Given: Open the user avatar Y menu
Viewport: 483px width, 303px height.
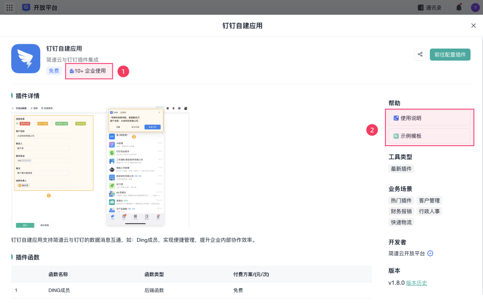Looking at the screenshot, I should click(x=475, y=8).
